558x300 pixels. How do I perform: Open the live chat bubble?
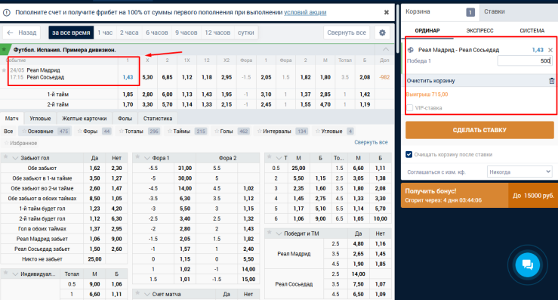[527, 264]
